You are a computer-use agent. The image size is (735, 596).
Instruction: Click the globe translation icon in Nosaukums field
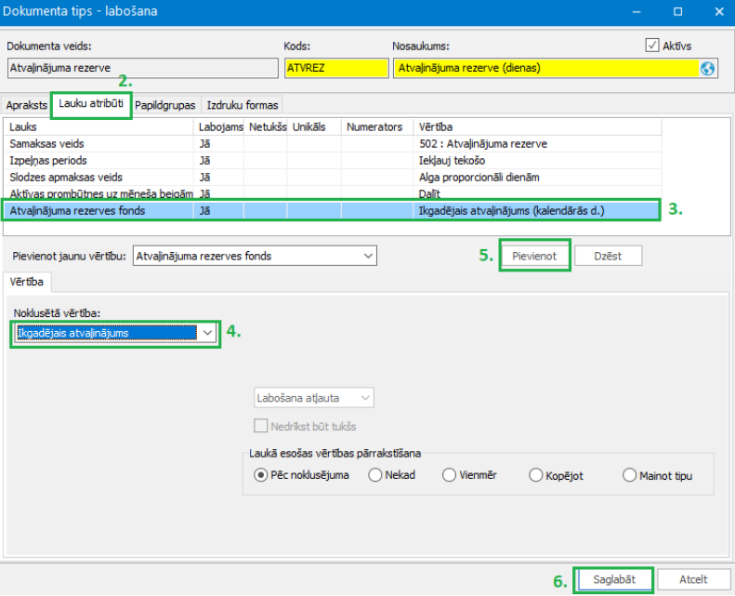click(x=707, y=69)
